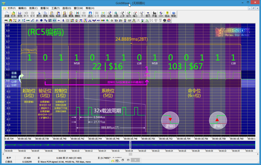
Task: Click the 粘新 (Paste New) icon
Action: click(58, 14)
